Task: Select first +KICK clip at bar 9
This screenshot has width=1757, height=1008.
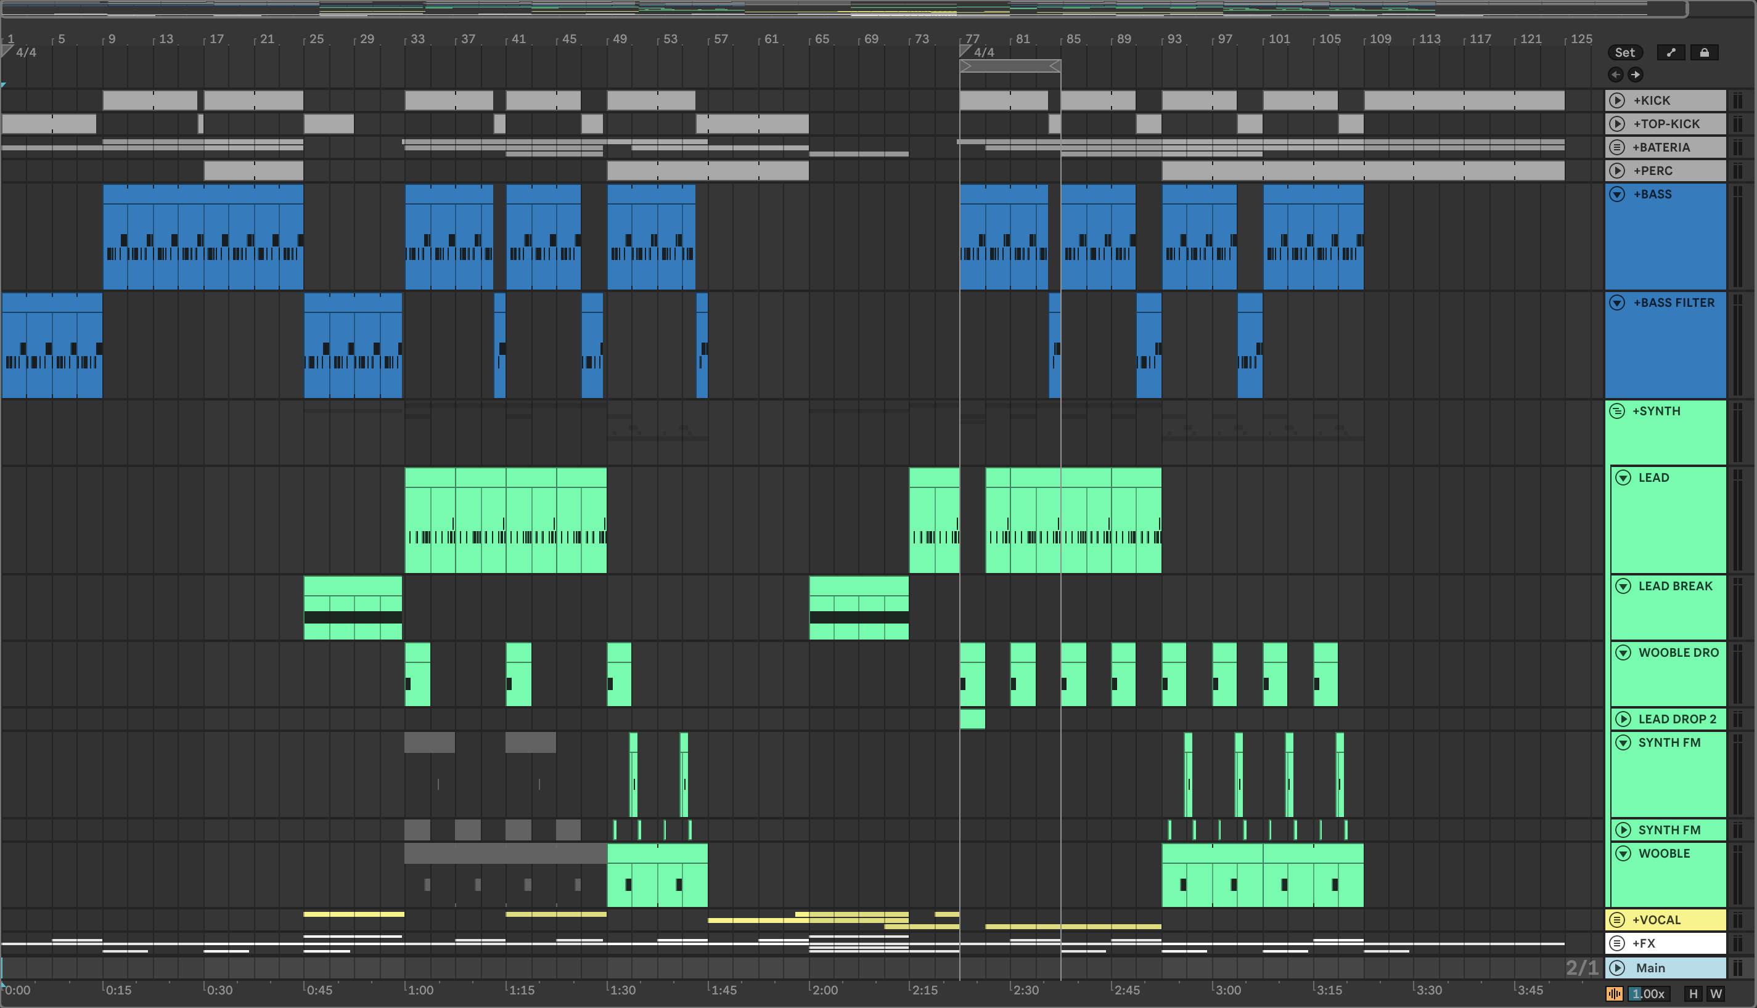Action: 150,100
